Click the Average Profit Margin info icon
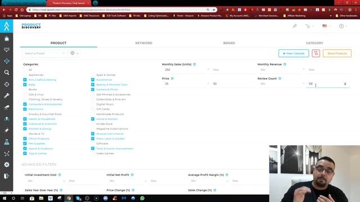This screenshot has width=360, height=202. coord(227,175)
